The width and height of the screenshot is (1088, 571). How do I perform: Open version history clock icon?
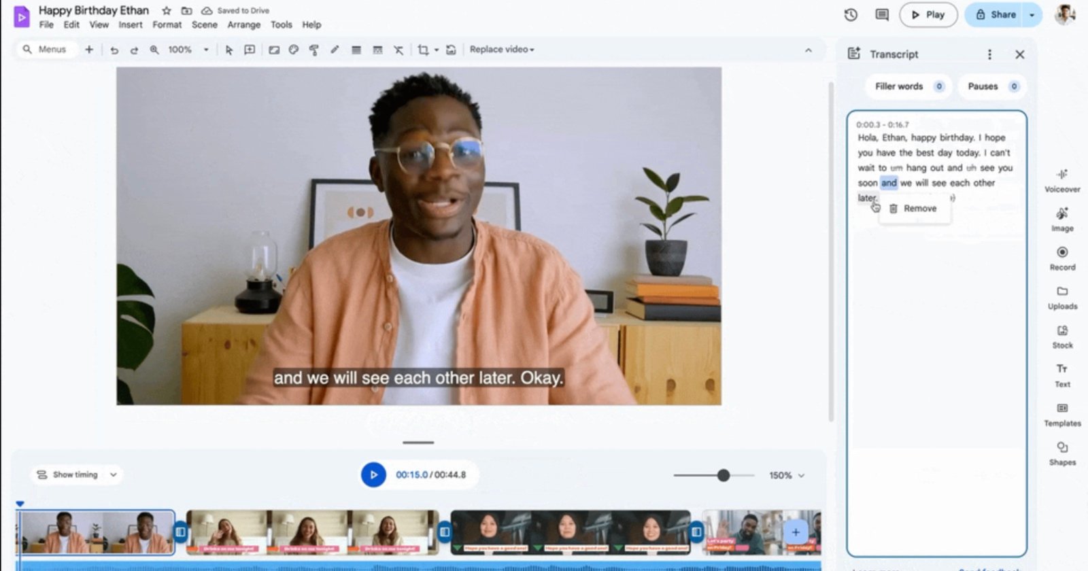click(851, 15)
